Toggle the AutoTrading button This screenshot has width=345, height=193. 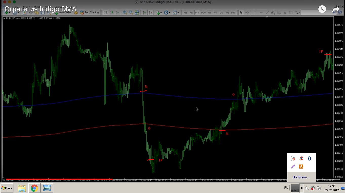coord(89,12)
